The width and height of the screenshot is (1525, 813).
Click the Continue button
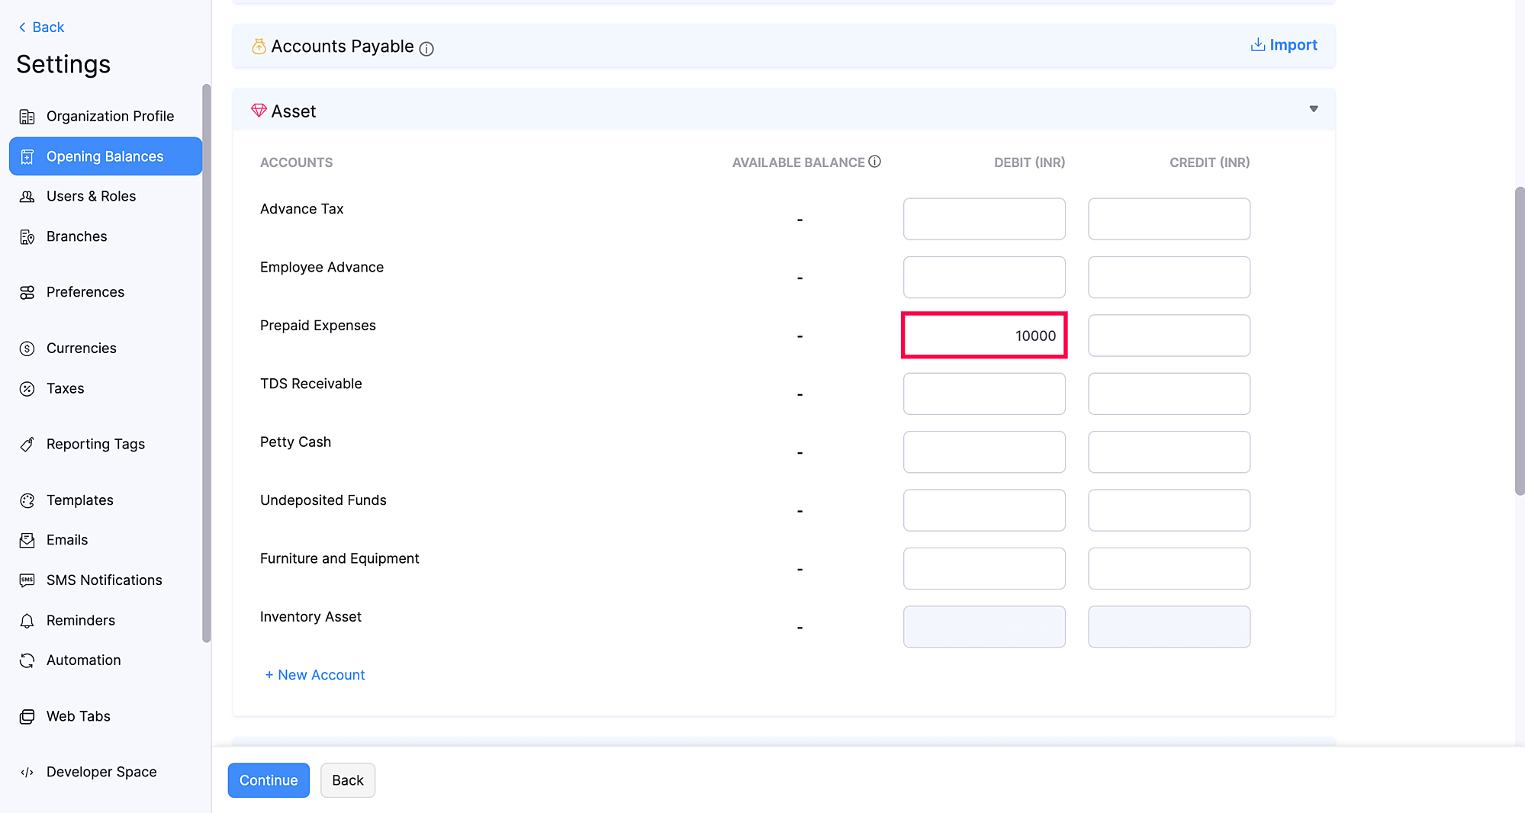[x=269, y=780]
